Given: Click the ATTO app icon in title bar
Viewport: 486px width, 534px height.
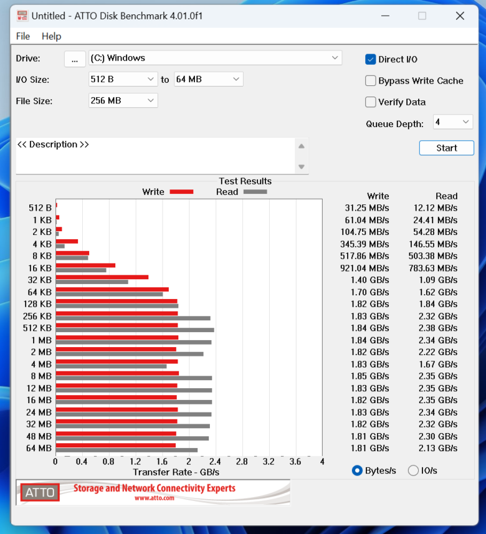Looking at the screenshot, I should [22, 16].
